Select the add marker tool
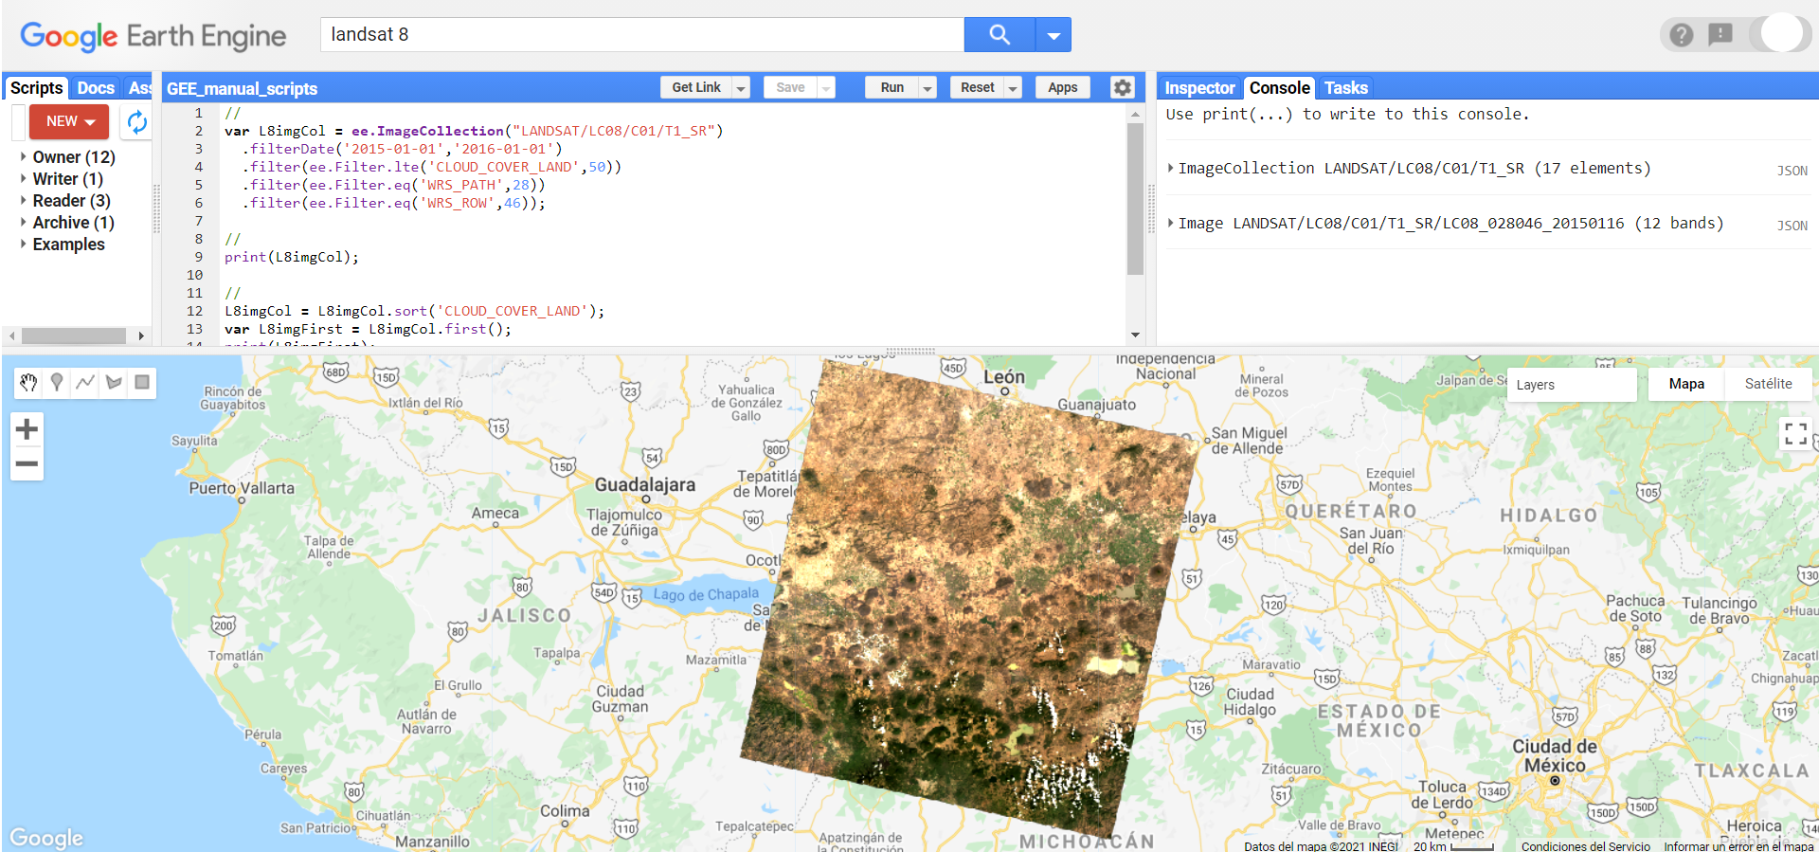Screen dimensions: 1819x852 [57, 382]
